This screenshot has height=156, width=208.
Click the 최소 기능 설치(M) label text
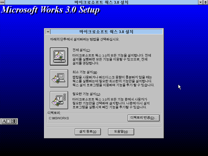pyautogui.click(x=85, y=72)
